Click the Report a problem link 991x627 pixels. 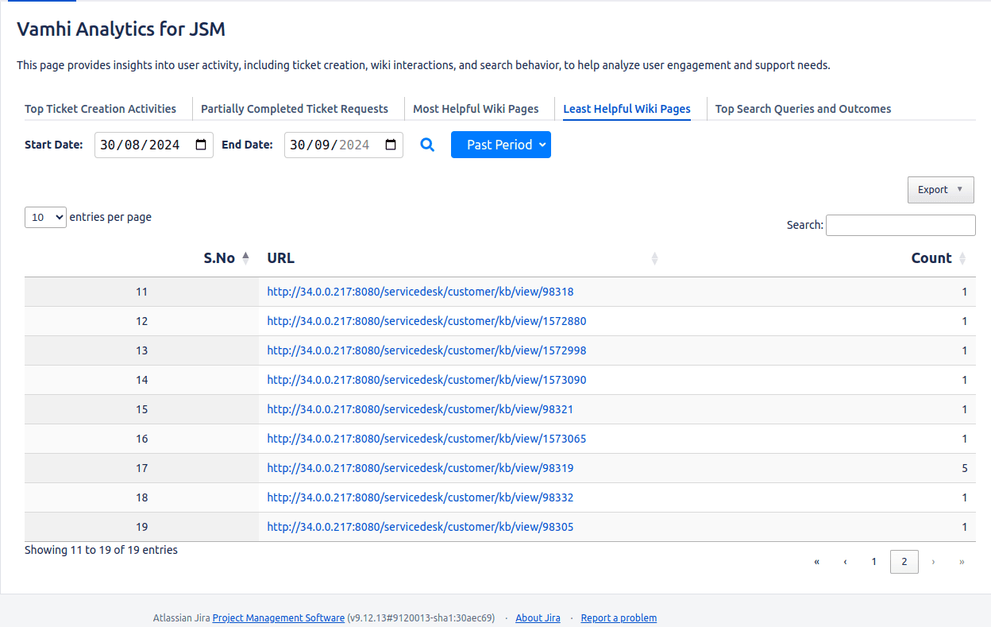pos(619,617)
